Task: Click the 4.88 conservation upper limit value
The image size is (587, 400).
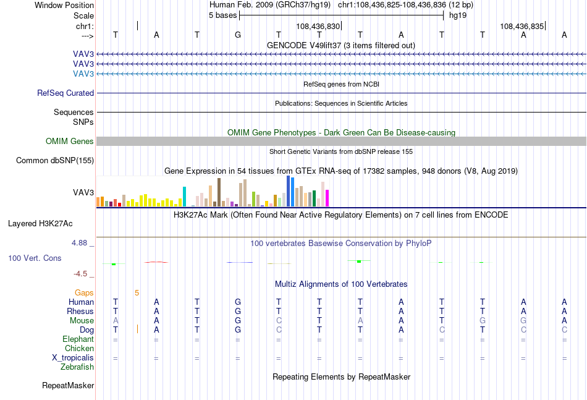Action: pos(79,243)
